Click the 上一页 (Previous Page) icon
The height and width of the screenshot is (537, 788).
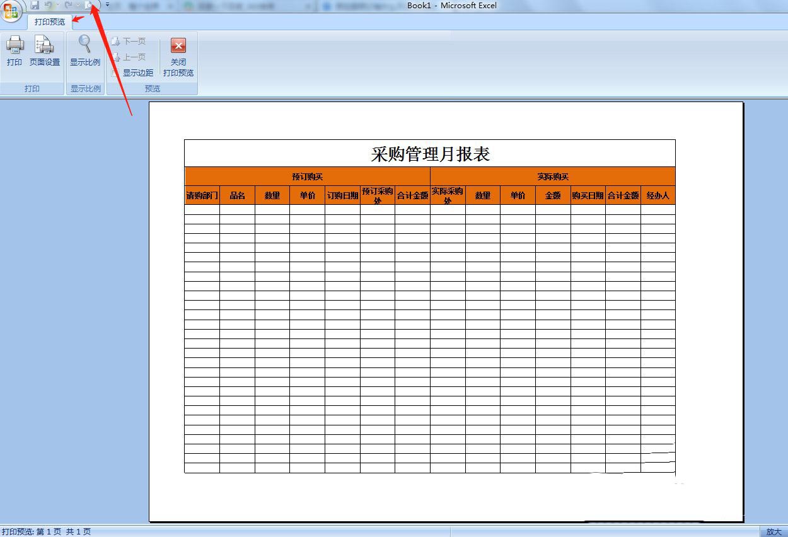tap(117, 56)
